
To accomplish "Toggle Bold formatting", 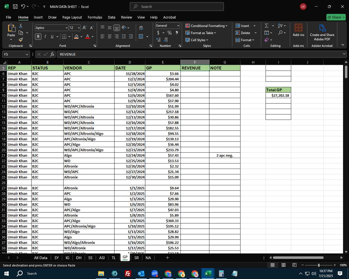I will point(38,37).
